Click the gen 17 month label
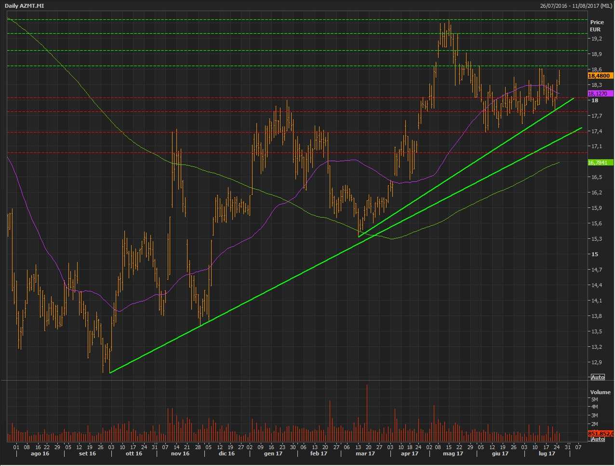 point(273,453)
